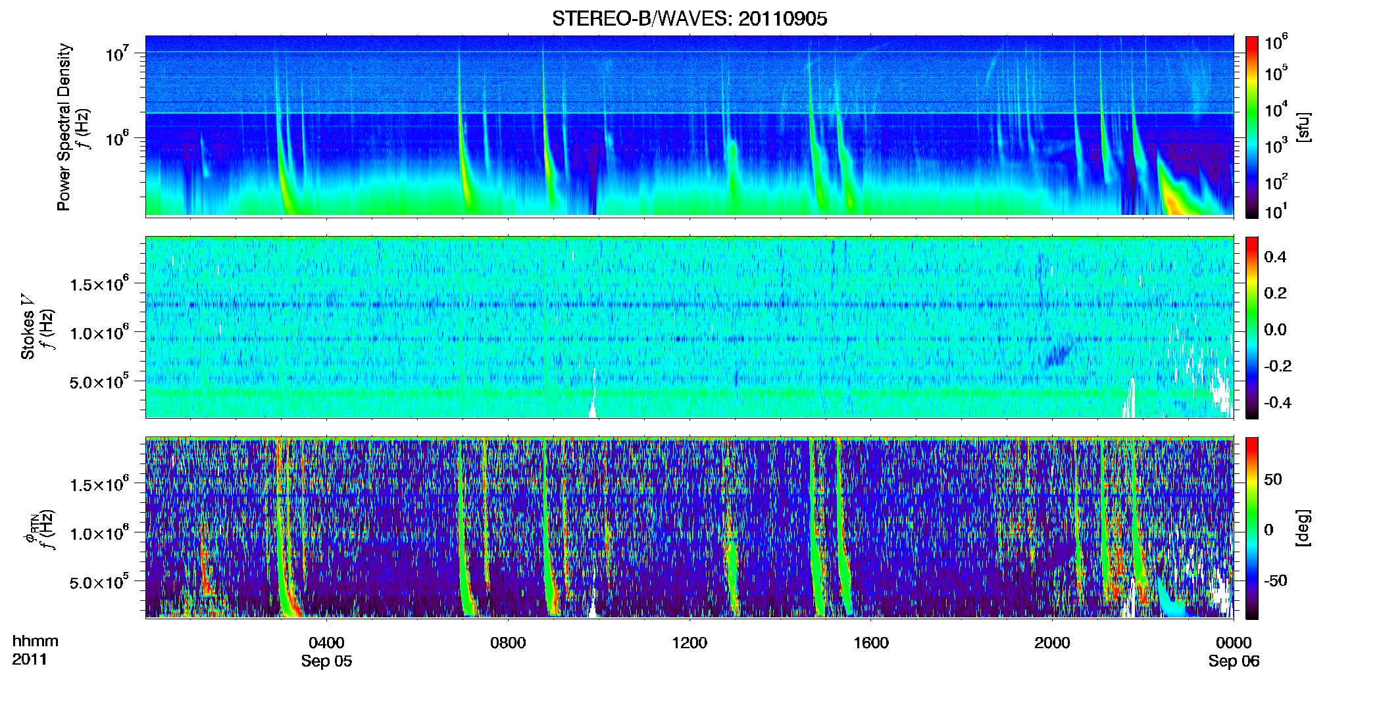This screenshot has height=710, width=1379.
Task: Click the 0000 time axis label
Action: click(x=1234, y=643)
